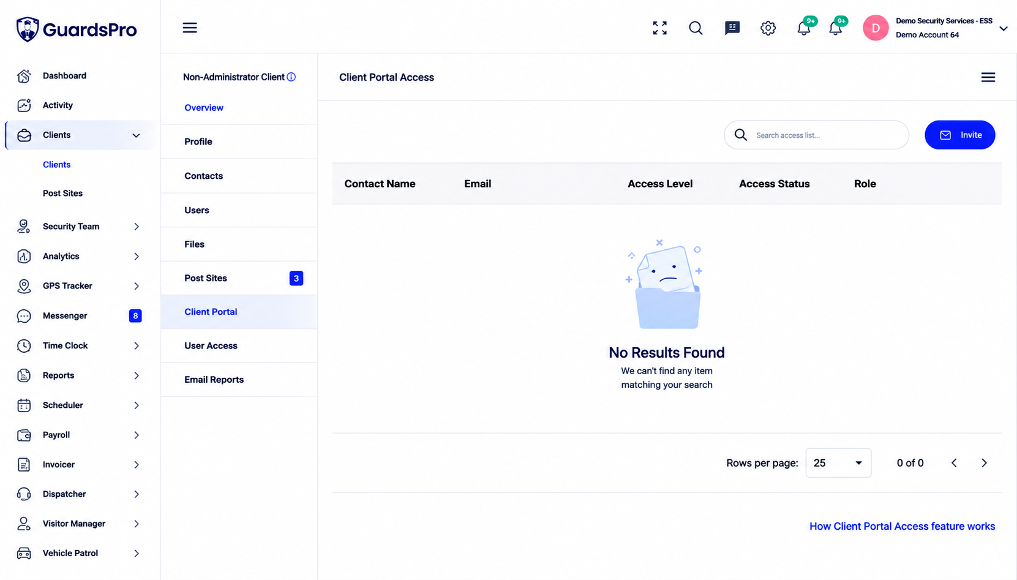The height and width of the screenshot is (580, 1017).
Task: Switch to the Profile section
Action: (239, 141)
